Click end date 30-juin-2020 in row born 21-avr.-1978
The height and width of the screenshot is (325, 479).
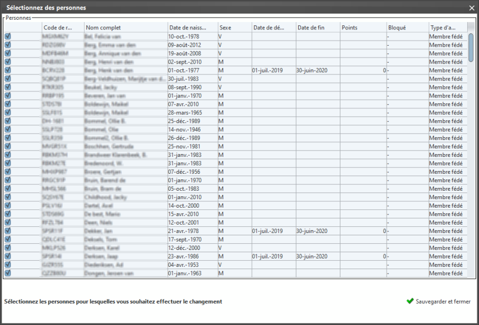tap(318, 231)
